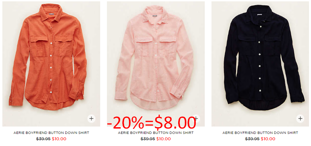Click the plus icon on orange shirt

click(x=91, y=119)
